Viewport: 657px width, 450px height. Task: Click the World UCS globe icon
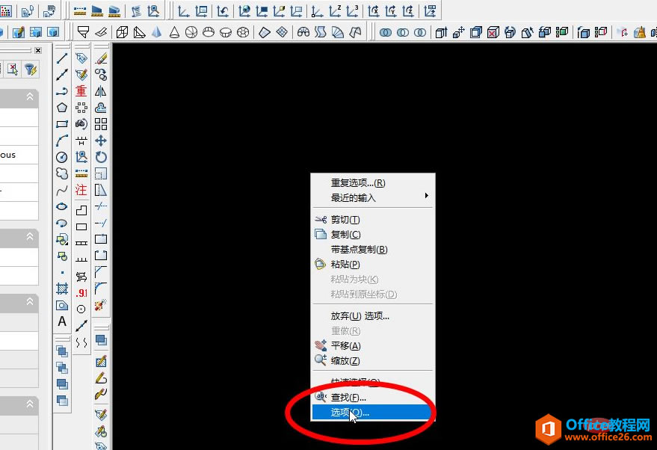(244, 11)
